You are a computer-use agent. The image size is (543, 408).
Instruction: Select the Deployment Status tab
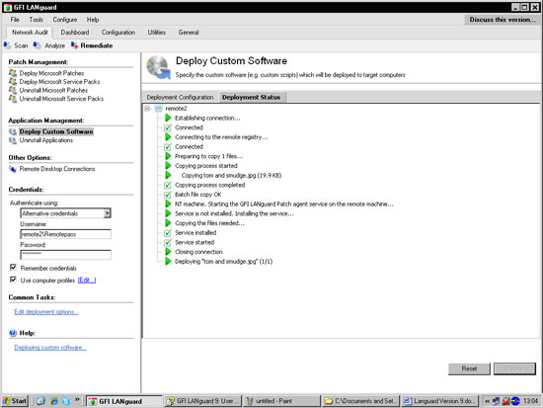(x=252, y=98)
